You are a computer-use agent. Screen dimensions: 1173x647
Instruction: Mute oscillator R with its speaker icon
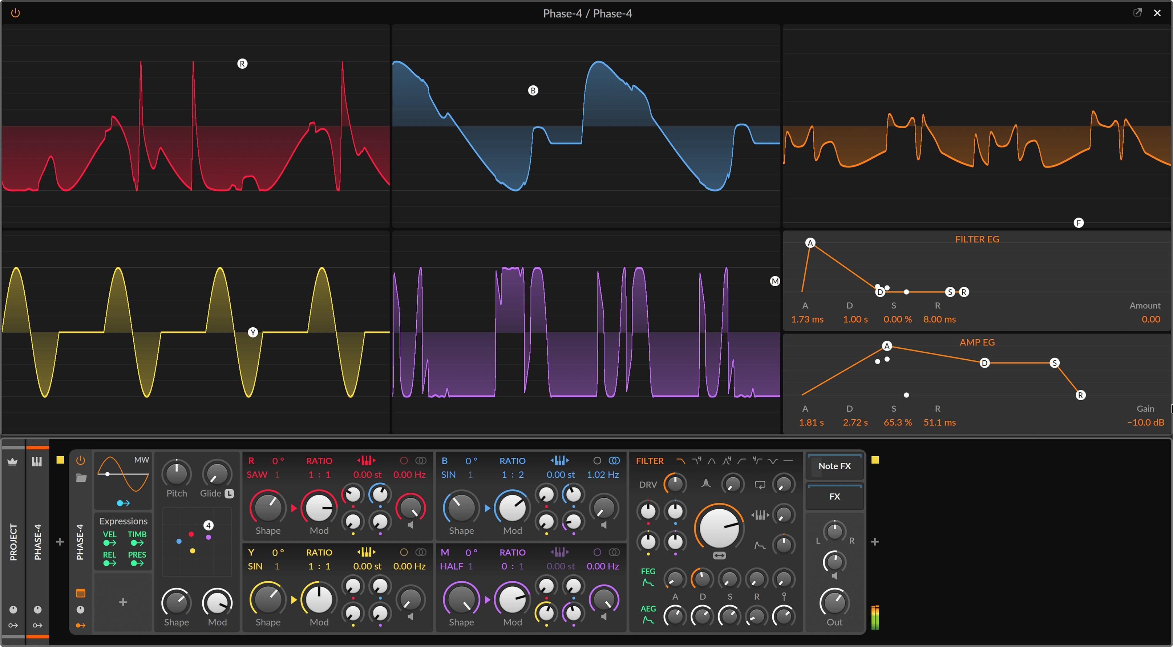[x=410, y=525]
